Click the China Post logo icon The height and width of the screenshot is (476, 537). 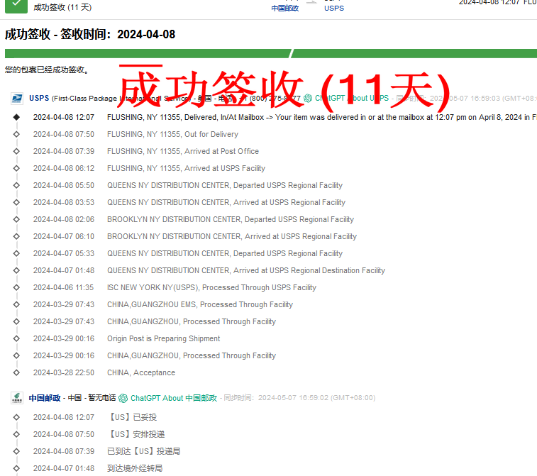[17, 398]
